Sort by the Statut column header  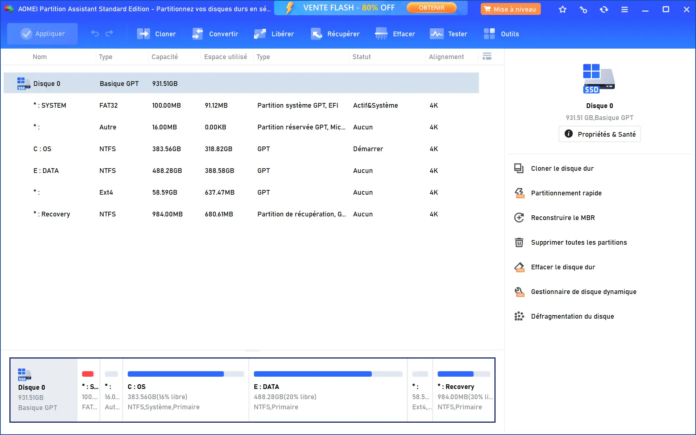click(361, 57)
